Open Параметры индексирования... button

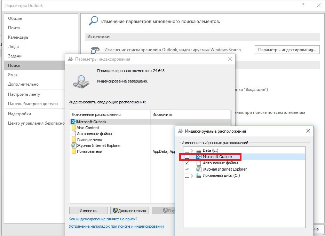coord(287,50)
